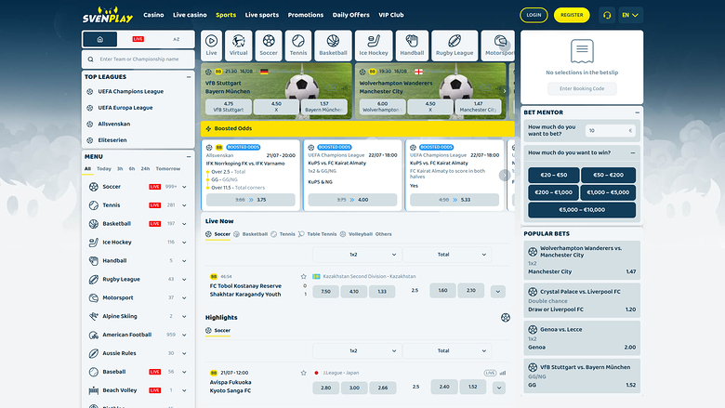This screenshot has width=725, height=408.
Task: Open the EN language dropdown
Action: coord(630,15)
